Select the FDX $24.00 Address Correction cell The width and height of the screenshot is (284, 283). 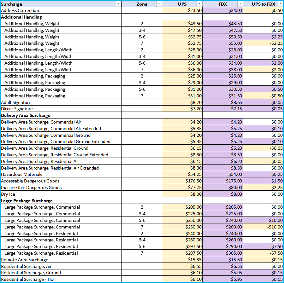(223, 10)
